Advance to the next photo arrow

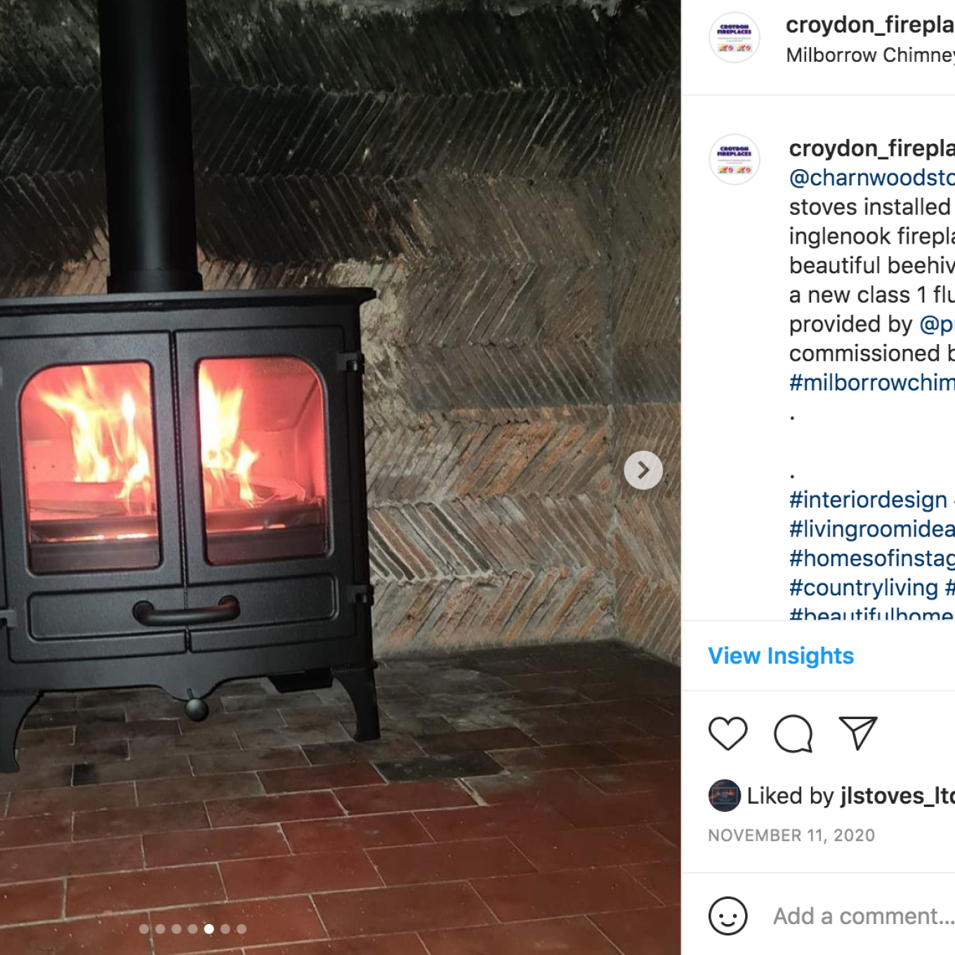[x=643, y=470]
